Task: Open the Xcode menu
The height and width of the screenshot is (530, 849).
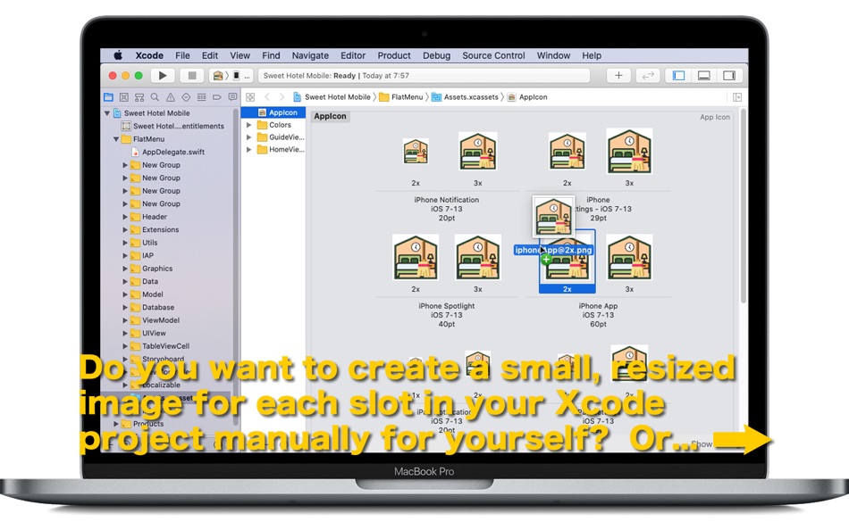Action: [149, 55]
